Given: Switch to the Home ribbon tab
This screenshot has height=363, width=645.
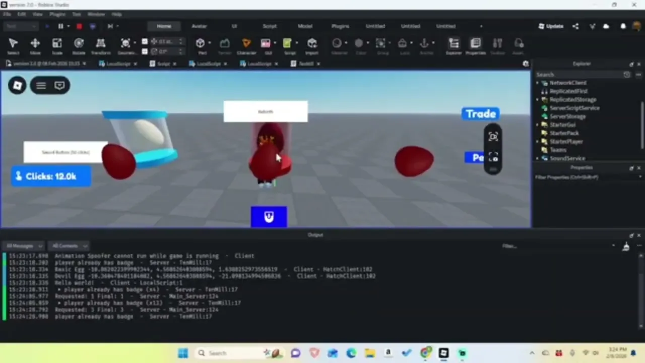Looking at the screenshot, I should (x=164, y=26).
